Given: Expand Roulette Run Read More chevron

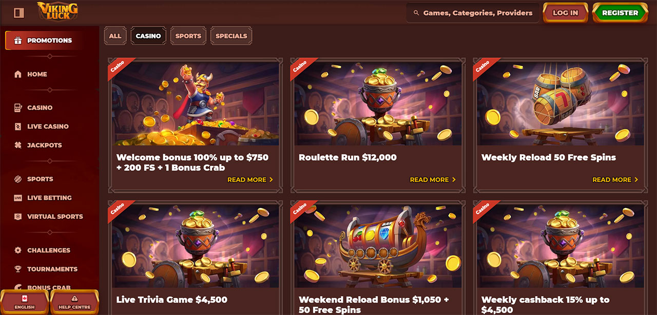Looking at the screenshot, I should (454, 180).
